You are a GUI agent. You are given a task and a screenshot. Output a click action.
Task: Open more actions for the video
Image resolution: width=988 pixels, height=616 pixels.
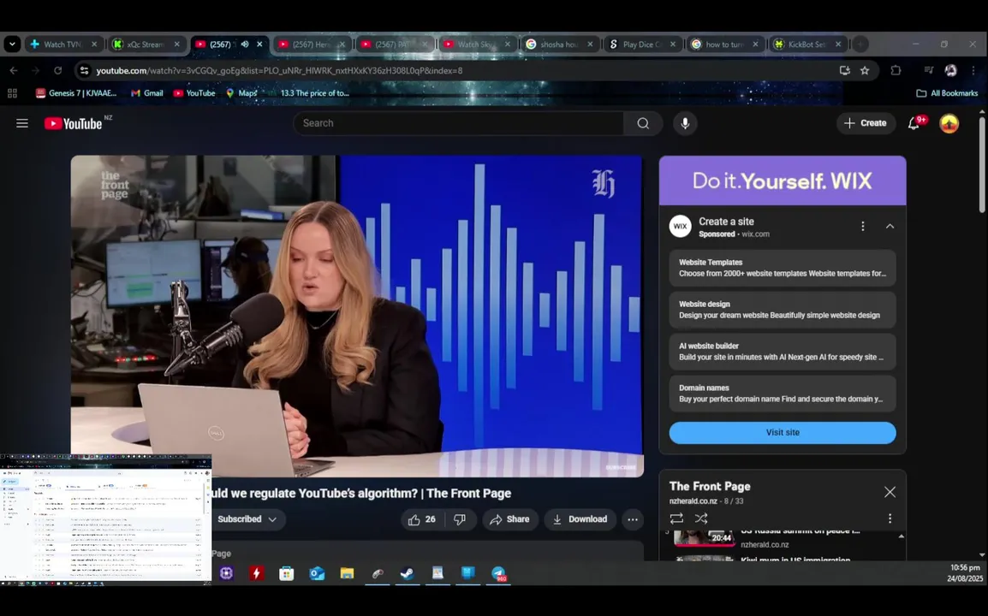[633, 519]
